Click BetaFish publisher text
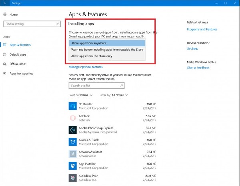 84,120
